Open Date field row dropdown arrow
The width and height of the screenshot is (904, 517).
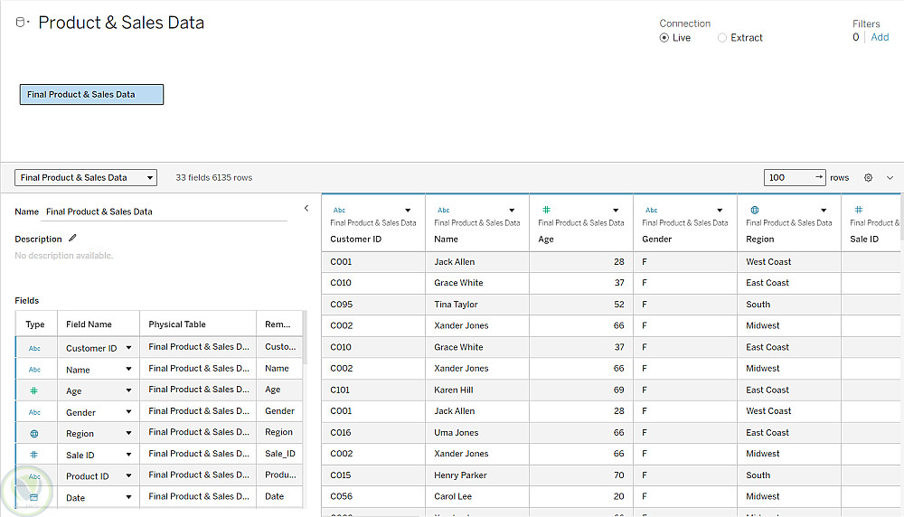[x=128, y=497]
